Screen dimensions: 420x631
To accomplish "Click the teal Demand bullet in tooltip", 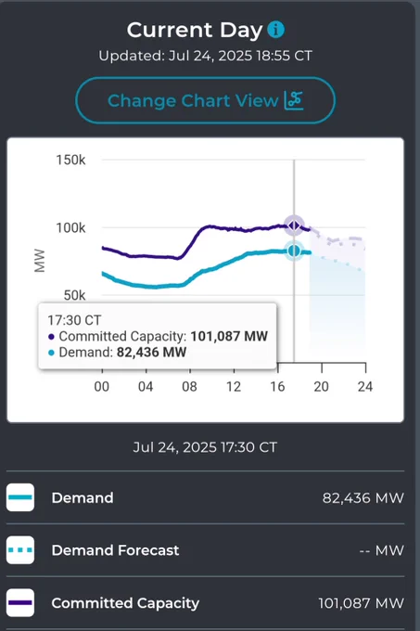I will coord(51,353).
